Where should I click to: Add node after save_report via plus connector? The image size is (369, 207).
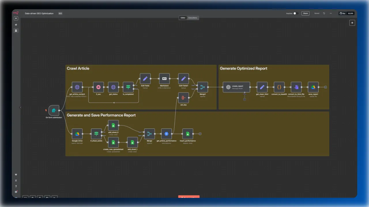325,87
